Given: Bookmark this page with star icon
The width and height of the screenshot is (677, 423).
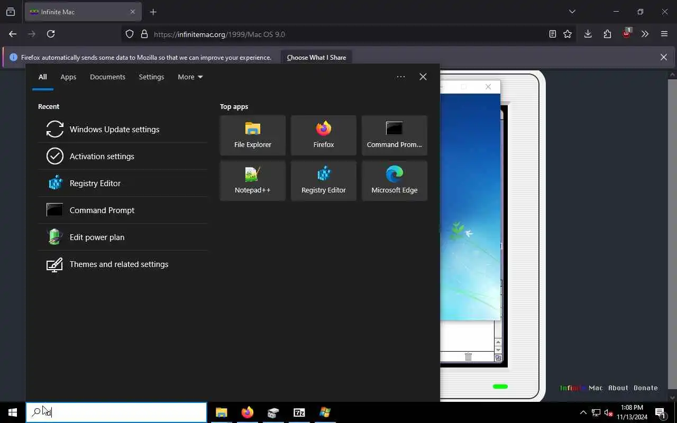Looking at the screenshot, I should coord(568,34).
